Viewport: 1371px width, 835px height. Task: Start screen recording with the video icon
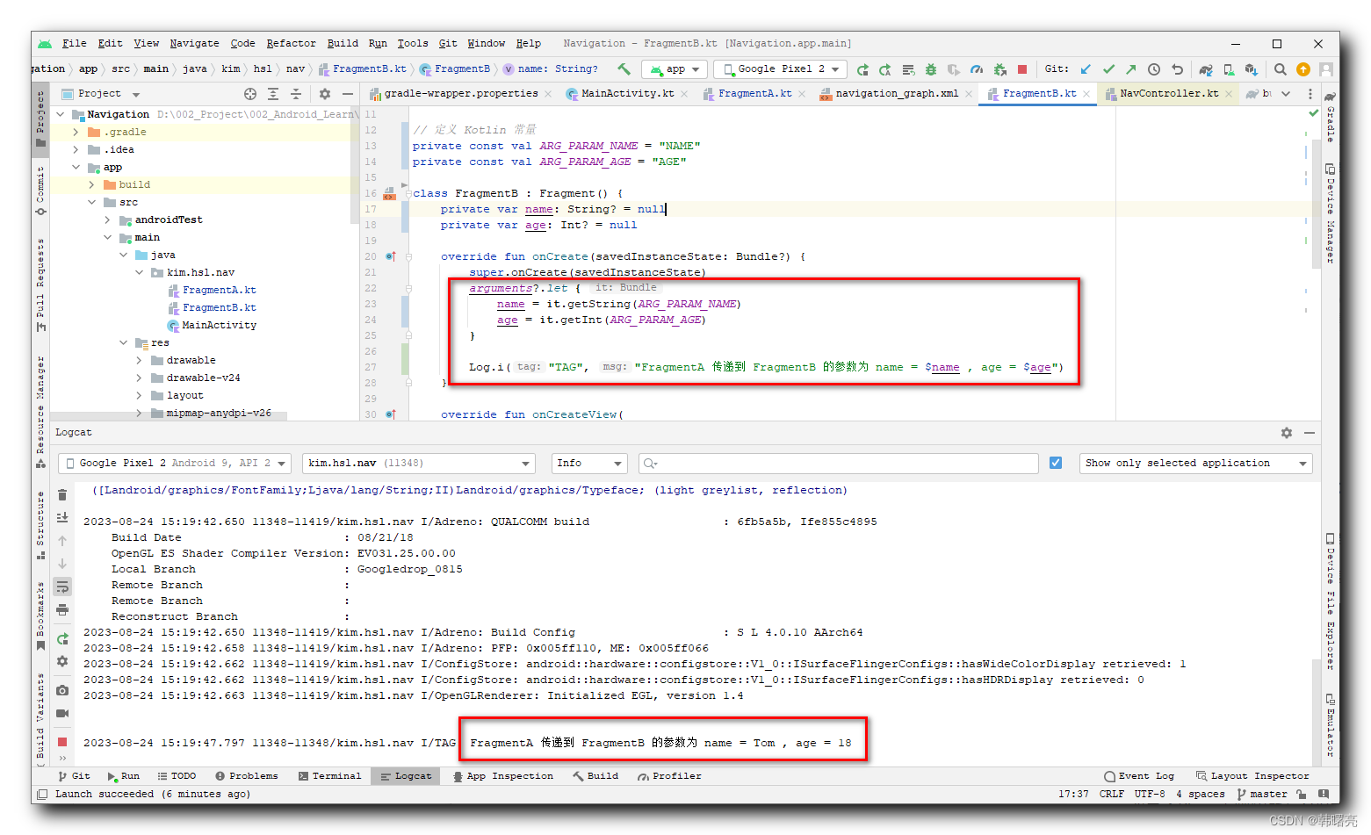62,714
